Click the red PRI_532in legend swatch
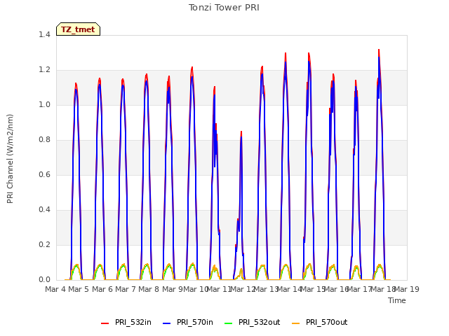 [x=105, y=323]
